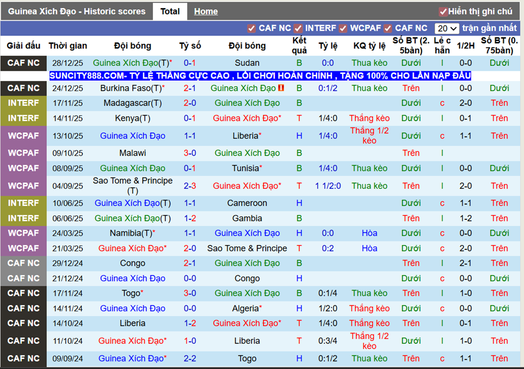Click Thắng 1/2 kèo in the 13/10/25 row
Screen dimensions: 524x369
(369, 136)
